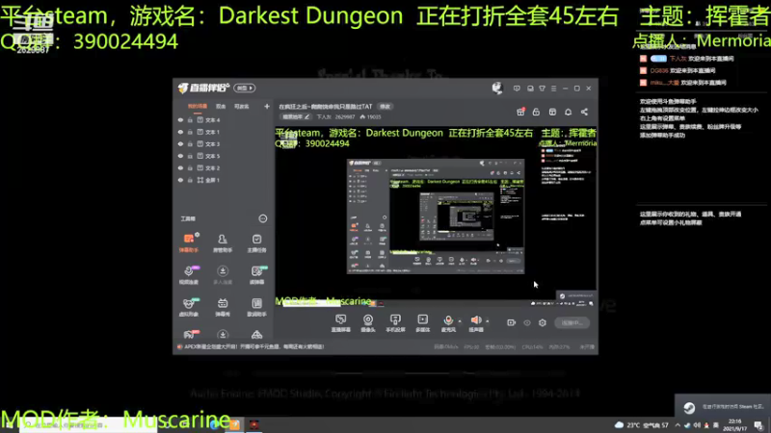Open the APEX event announcement link
This screenshot has width=771, height=433.
click(253, 346)
